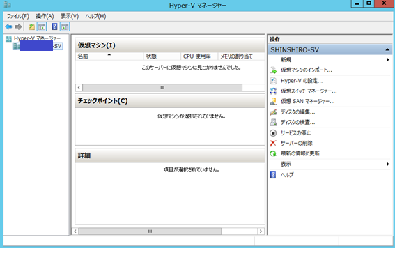This screenshot has height=253, width=395.
Task: Toggle the show/hide action pane toolbar icon
Action: pos(65,26)
